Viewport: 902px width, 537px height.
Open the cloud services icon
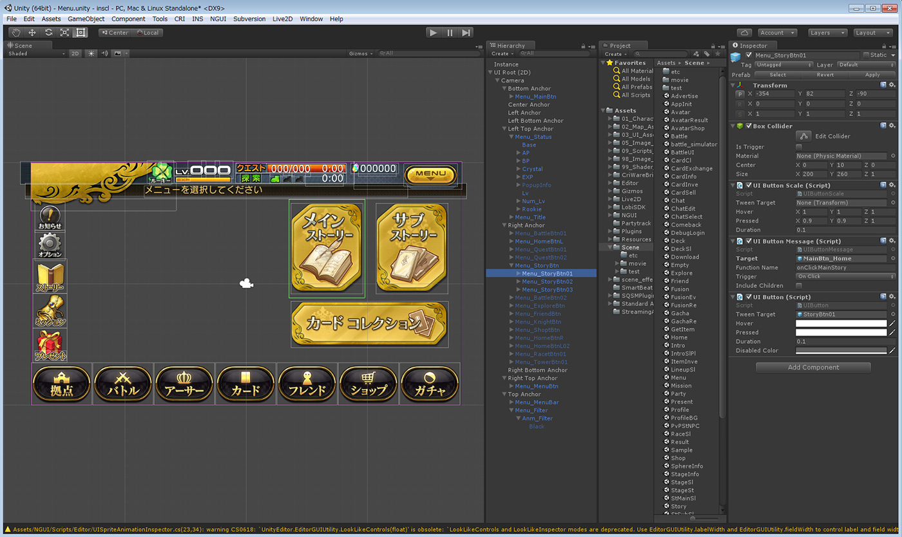744,33
